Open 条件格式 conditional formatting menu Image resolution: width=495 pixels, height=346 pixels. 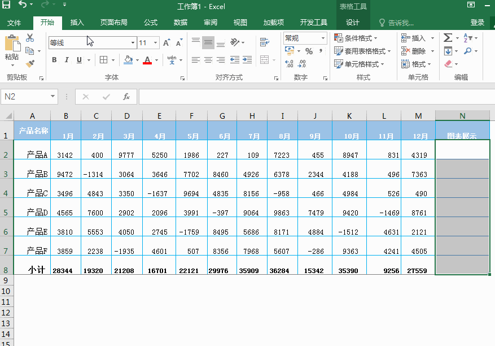point(356,38)
